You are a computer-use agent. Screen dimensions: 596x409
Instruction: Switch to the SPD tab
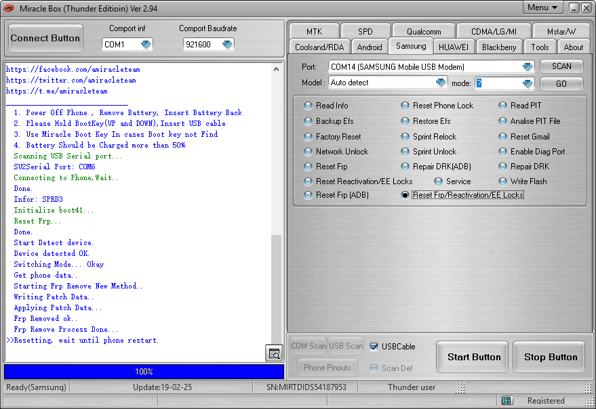[365, 31]
